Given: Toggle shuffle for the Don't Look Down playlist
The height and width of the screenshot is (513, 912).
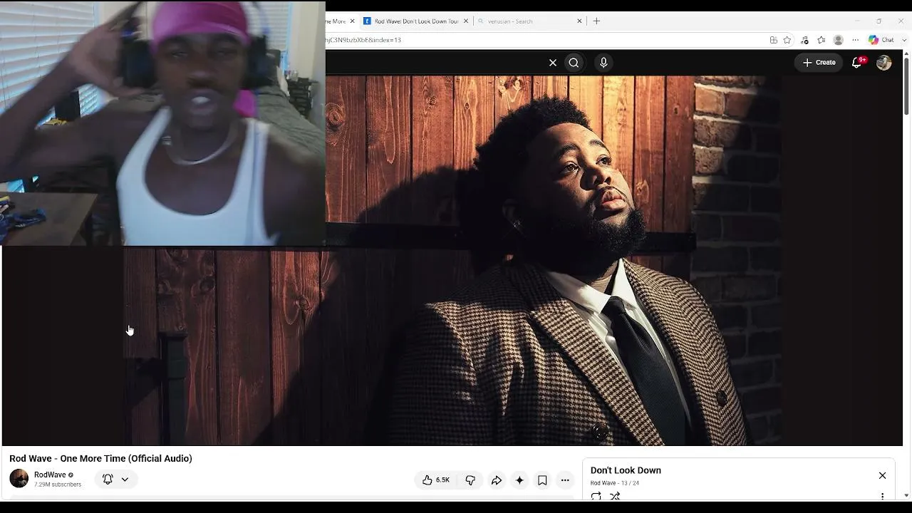Looking at the screenshot, I should point(615,496).
